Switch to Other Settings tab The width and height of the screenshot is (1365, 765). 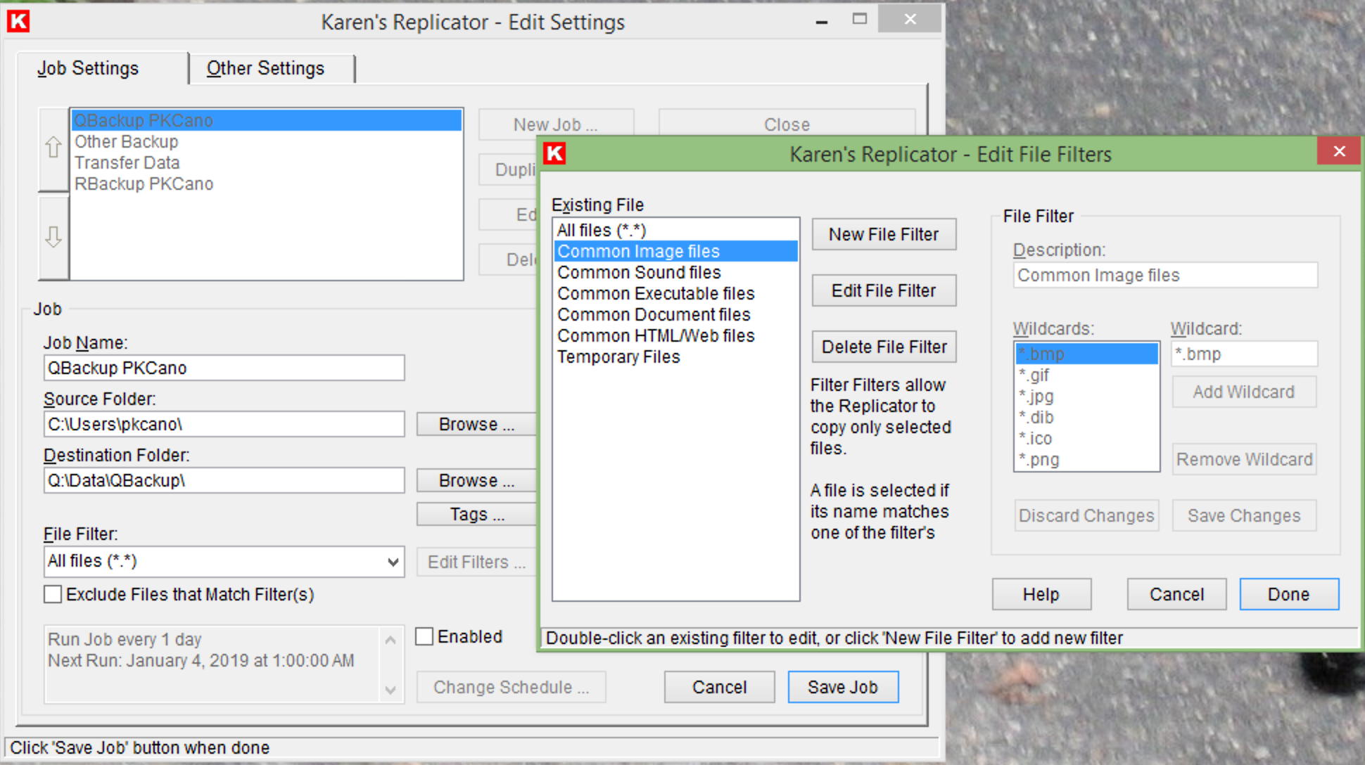pos(265,68)
